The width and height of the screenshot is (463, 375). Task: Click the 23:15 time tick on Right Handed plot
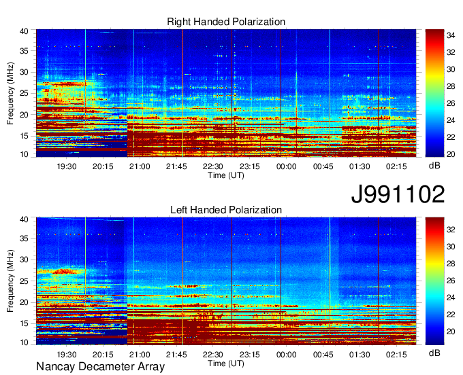click(x=249, y=166)
